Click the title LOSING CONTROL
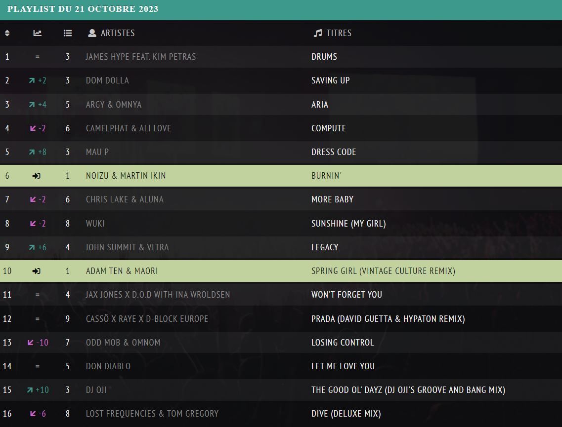This screenshot has width=562, height=427. pos(343,343)
